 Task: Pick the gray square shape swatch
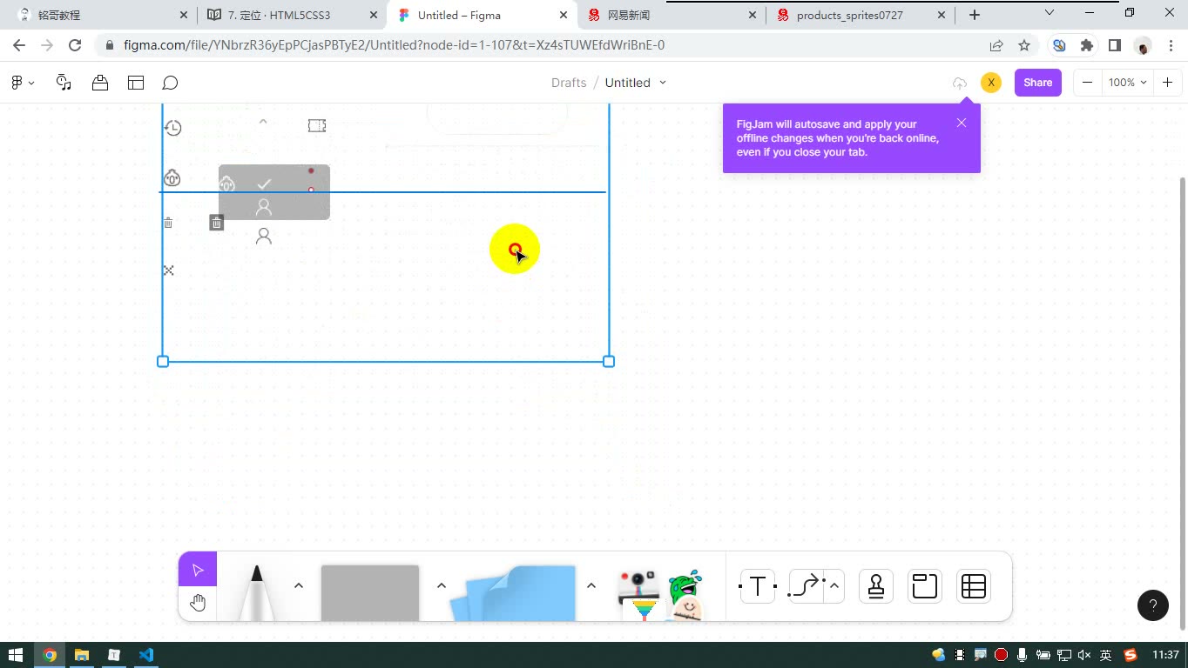[370, 593]
